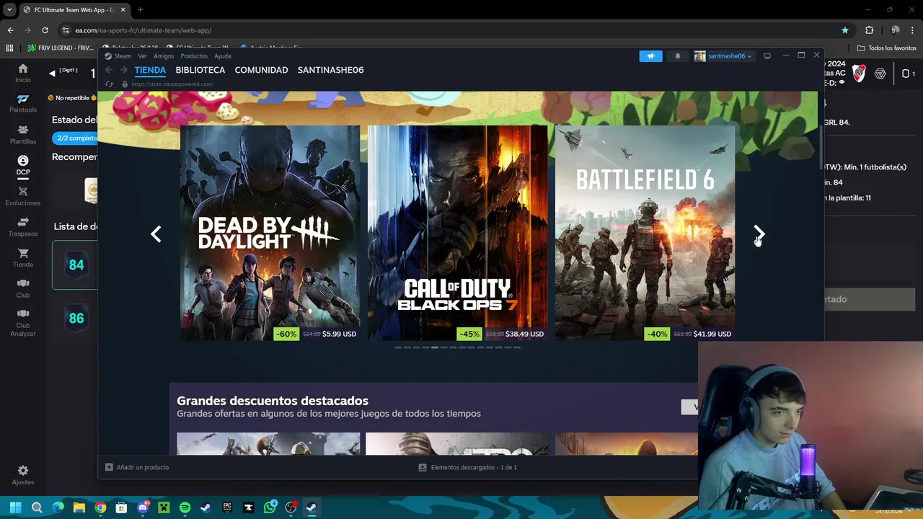
Task: Click Chrome's reload button
Action: pos(45,30)
